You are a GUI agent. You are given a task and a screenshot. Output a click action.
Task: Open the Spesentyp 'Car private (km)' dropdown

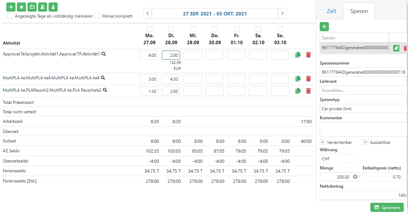pyautogui.click(x=363, y=109)
